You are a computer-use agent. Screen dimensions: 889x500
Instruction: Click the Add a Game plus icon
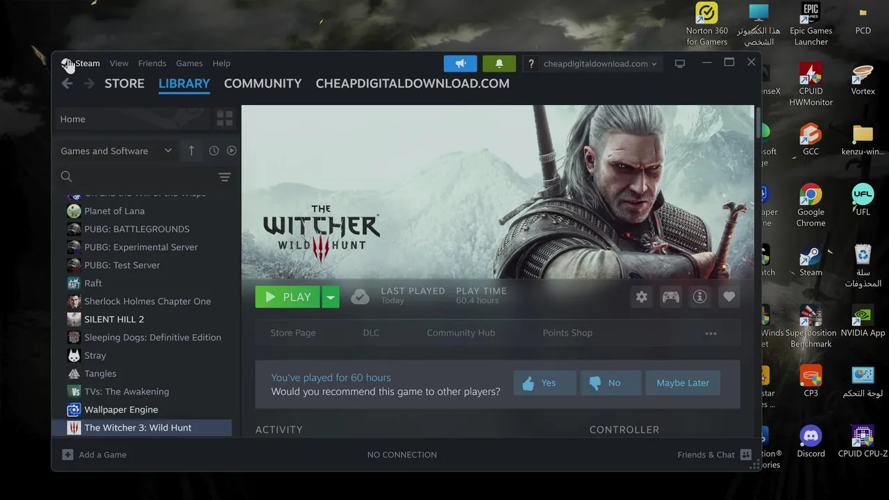pos(67,455)
